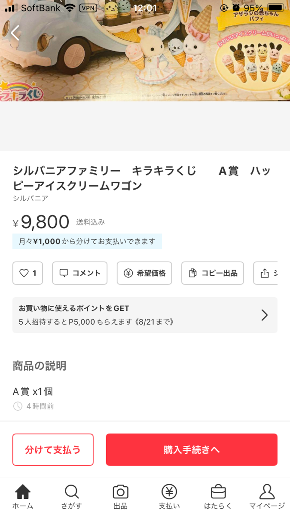Open the シルバニア brand link

[x=31, y=198]
